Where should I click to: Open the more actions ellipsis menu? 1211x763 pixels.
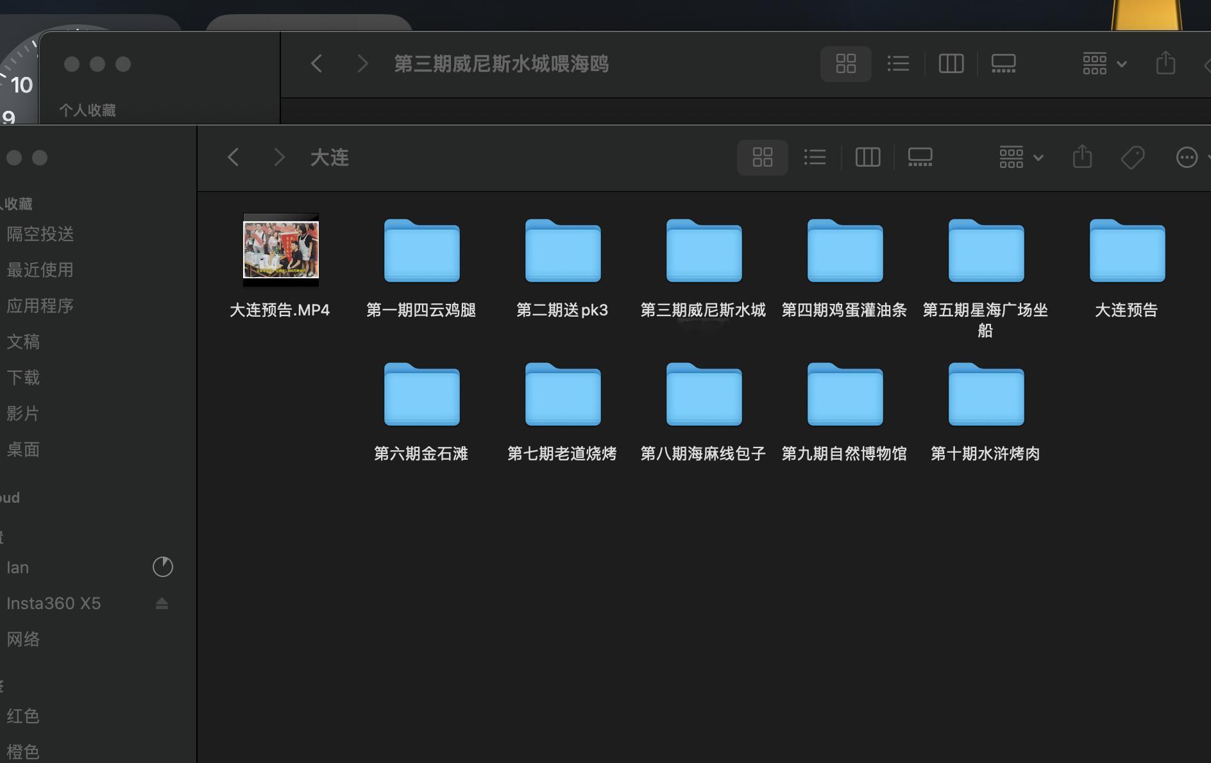(1187, 157)
